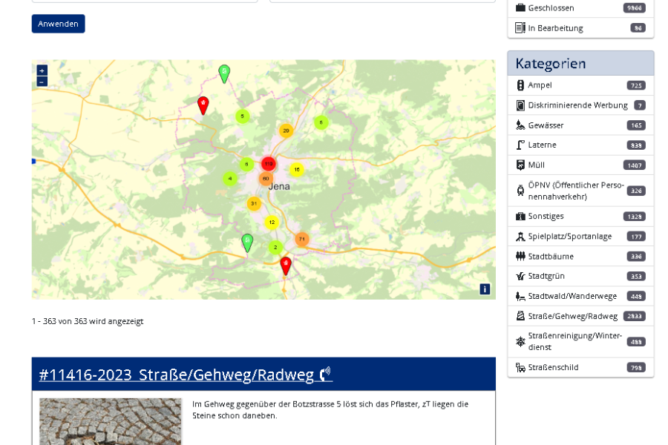Select Spielplatz/Sportanlage category
The width and height of the screenshot is (668, 445).
pos(580,237)
